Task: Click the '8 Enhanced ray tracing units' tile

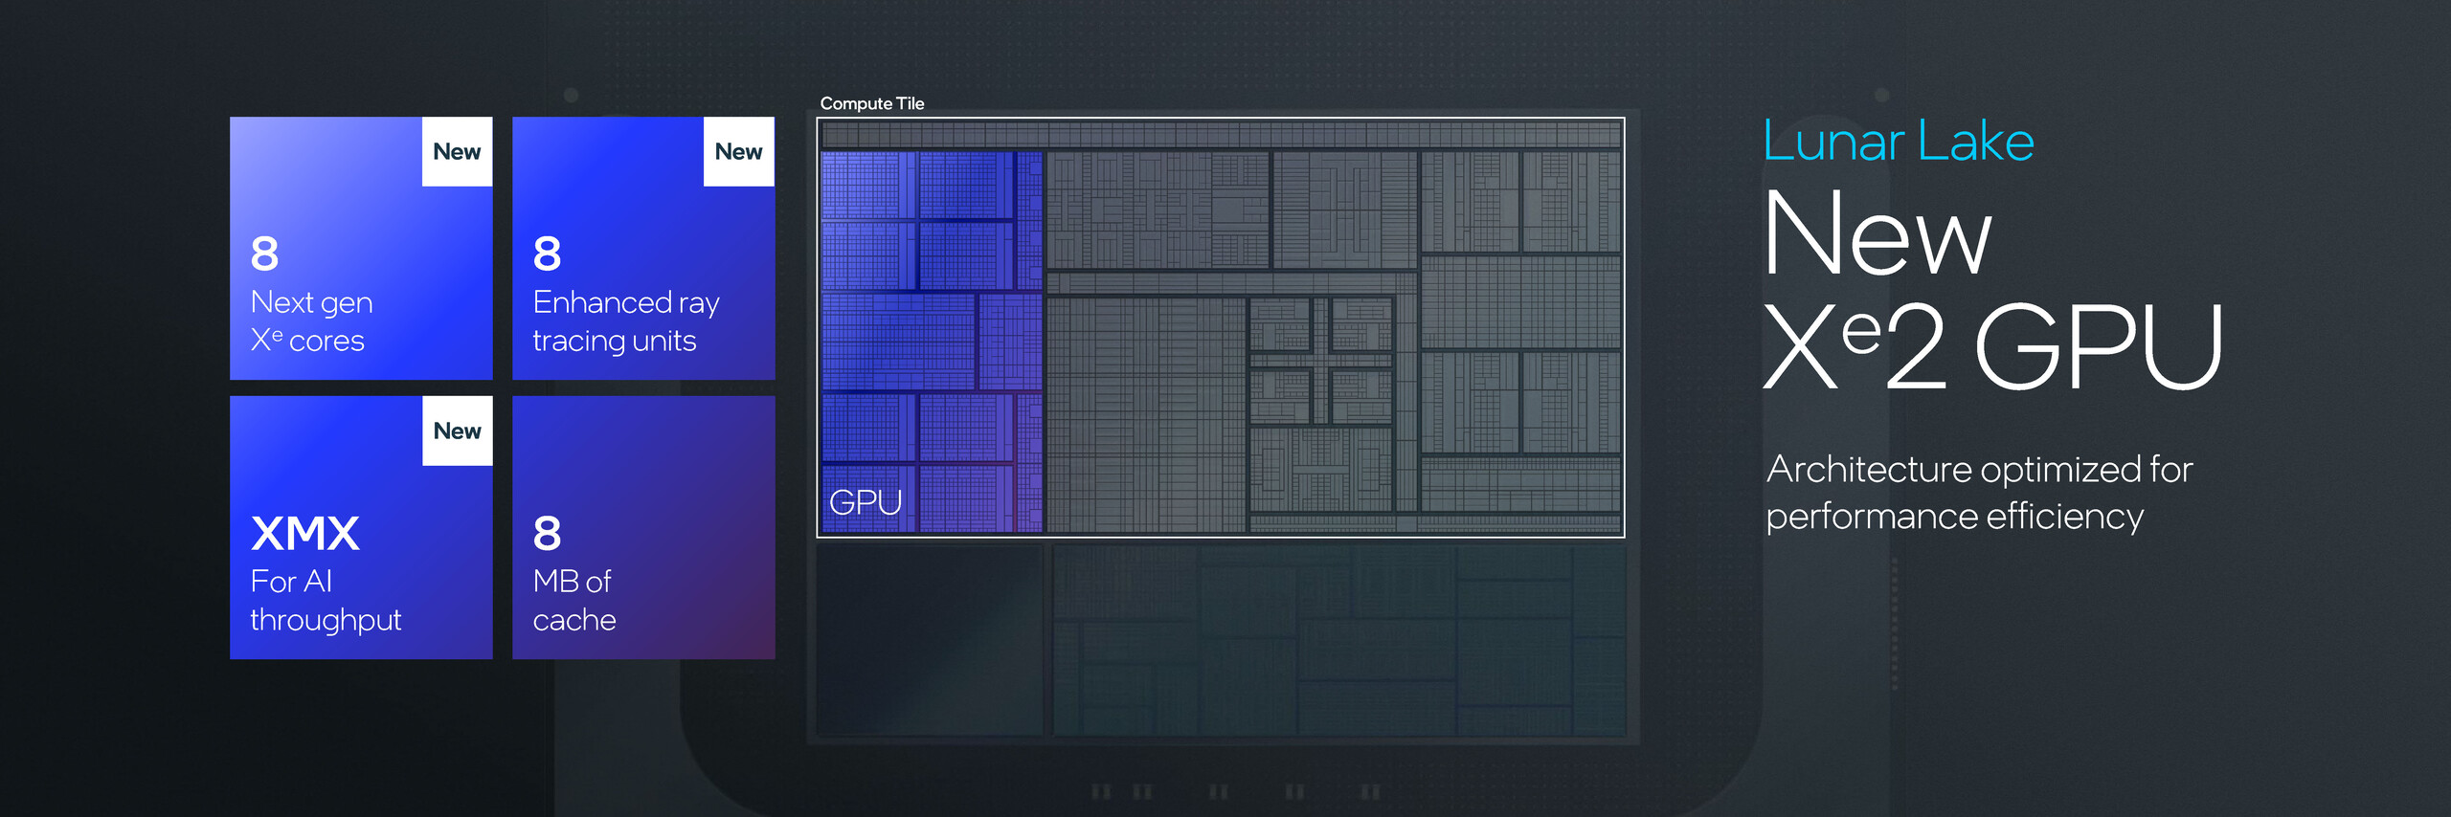Action: point(643,248)
